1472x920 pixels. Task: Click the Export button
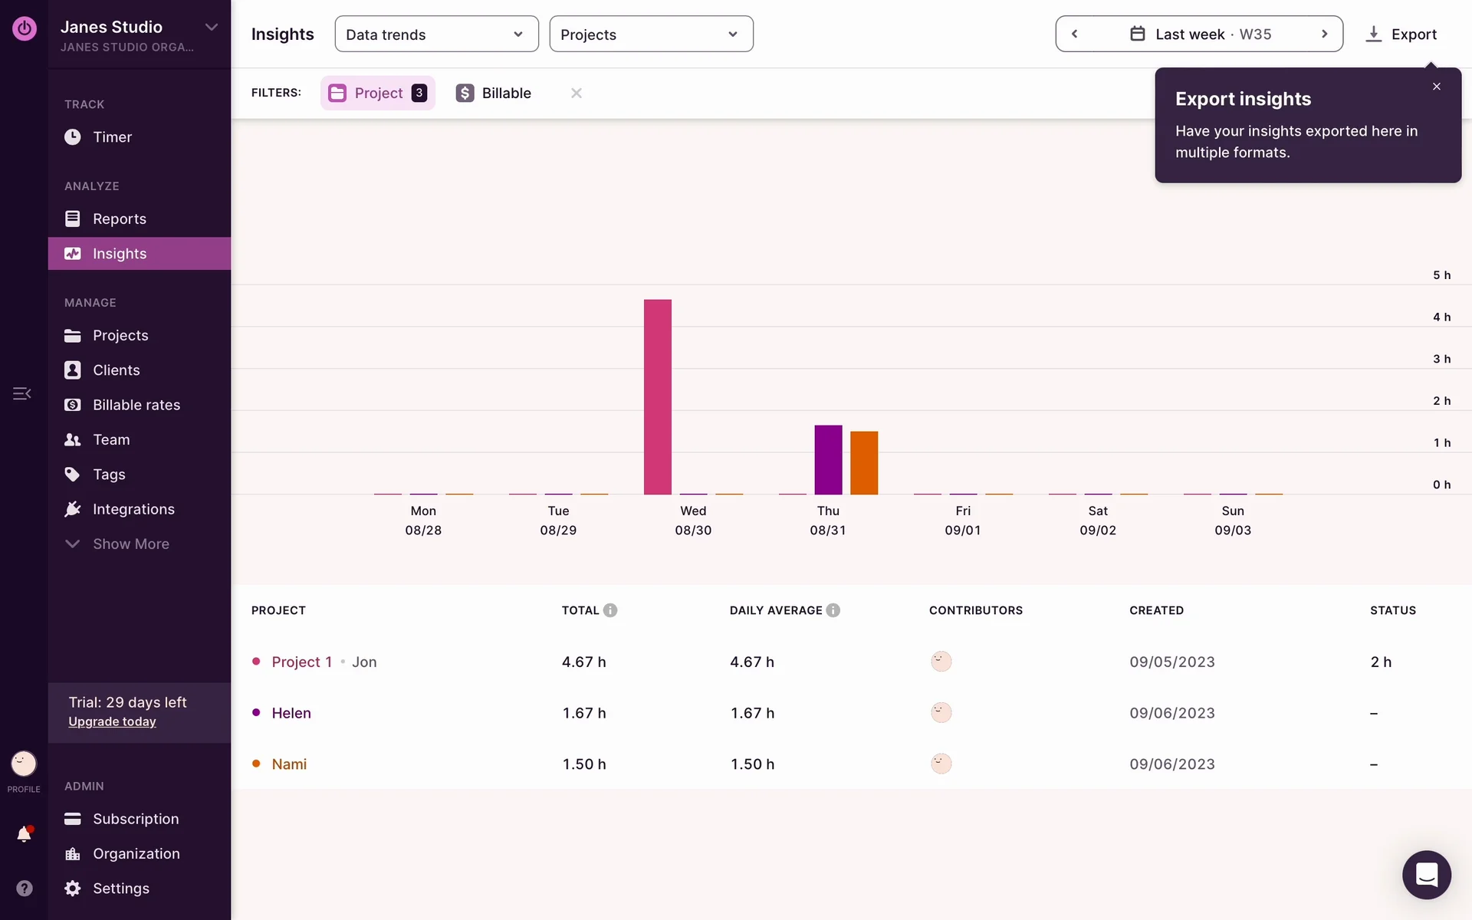(x=1401, y=34)
